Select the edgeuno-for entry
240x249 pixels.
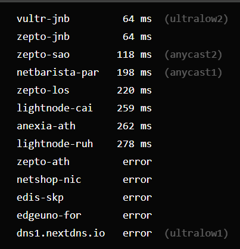click(x=49, y=216)
